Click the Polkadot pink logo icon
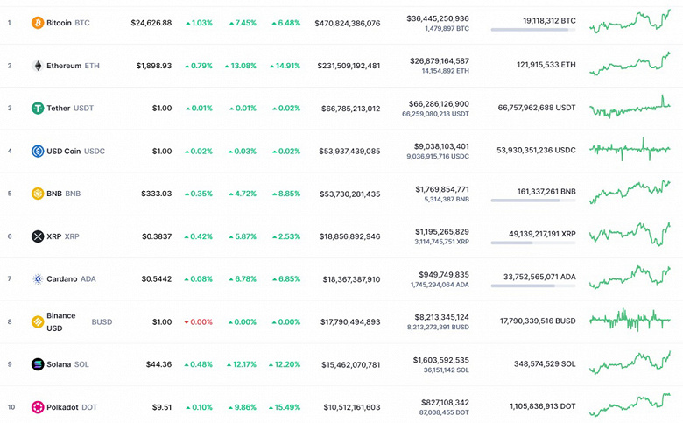 coord(38,407)
